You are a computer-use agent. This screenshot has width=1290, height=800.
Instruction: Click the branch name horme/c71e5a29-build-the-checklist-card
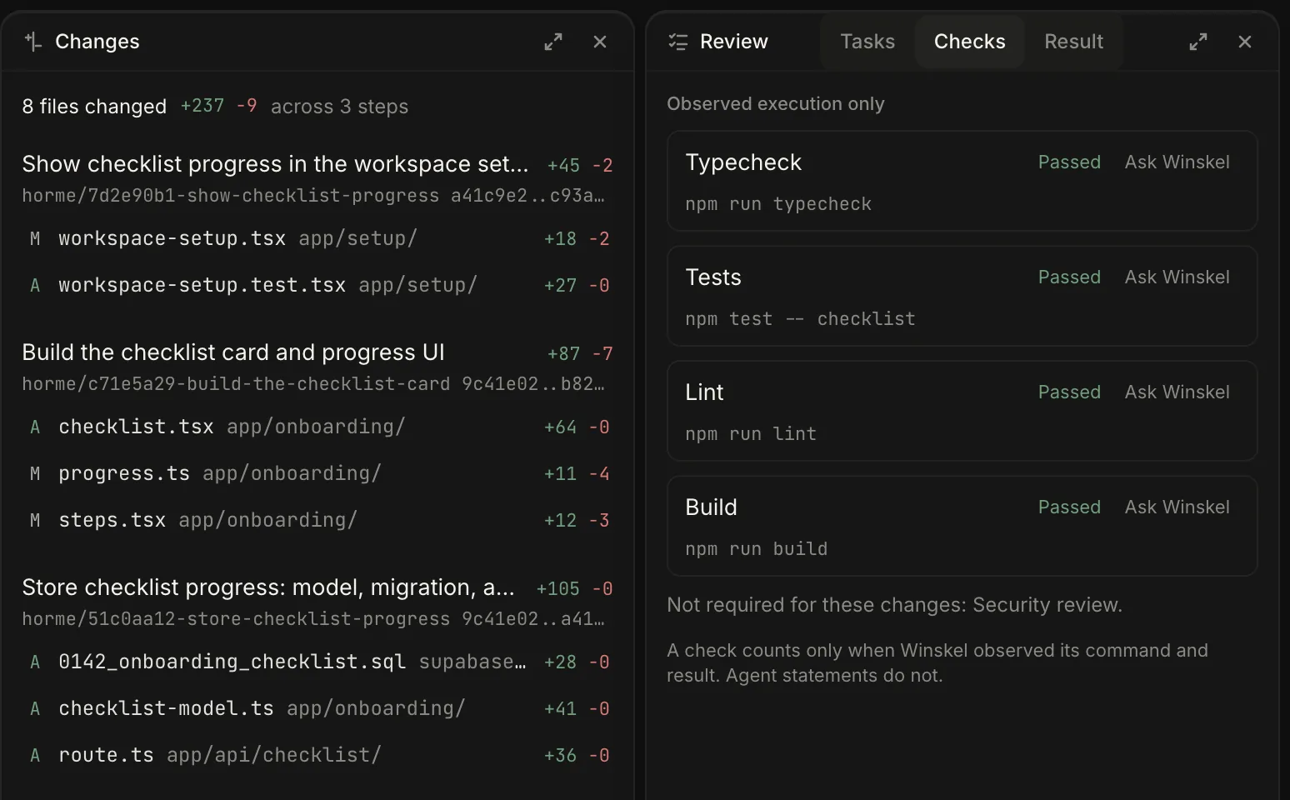pyautogui.click(x=236, y=384)
